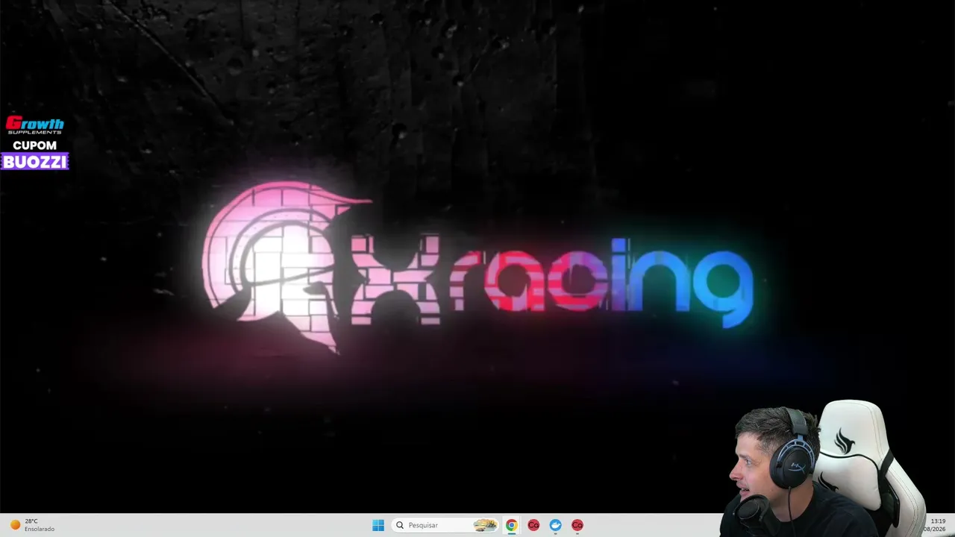The image size is (955, 537).
Task: Open the red app icon beside Chrome
Action: (x=533, y=525)
